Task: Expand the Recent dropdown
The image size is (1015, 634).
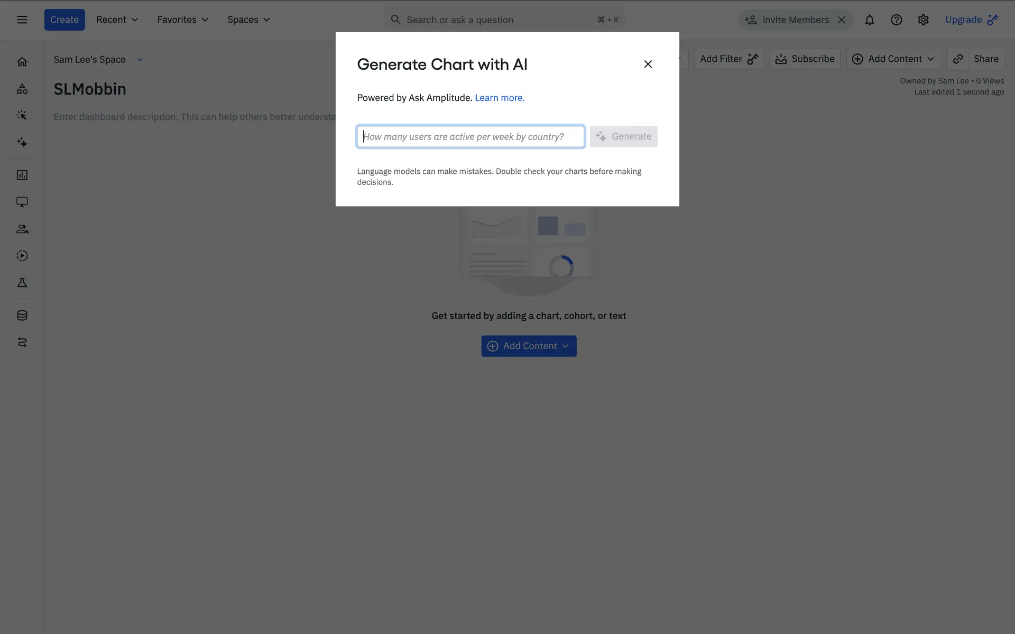Action: [x=117, y=20]
